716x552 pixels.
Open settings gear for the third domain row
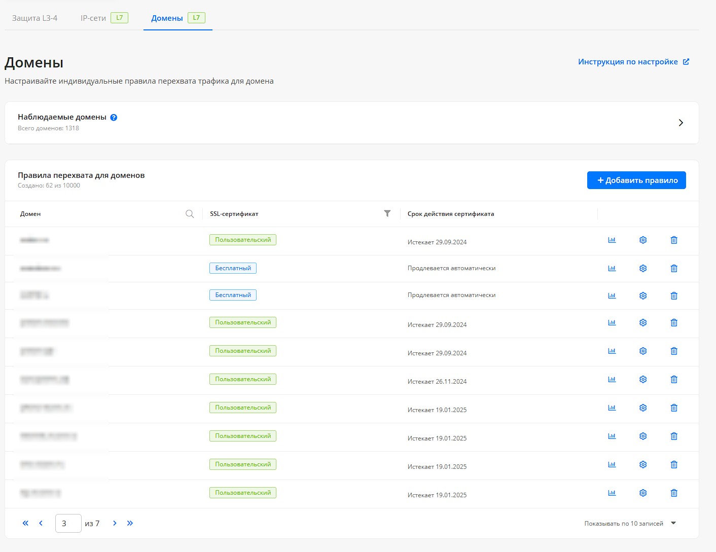point(643,296)
